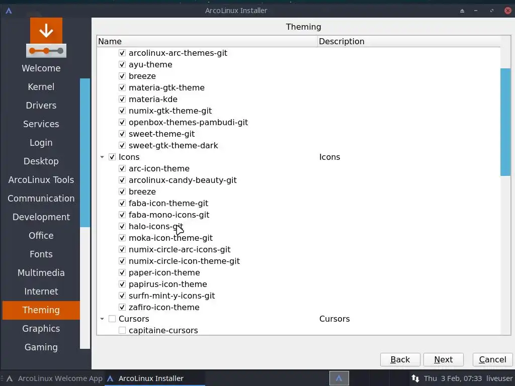Open the Drivers section
The height and width of the screenshot is (386, 515).
(41, 106)
